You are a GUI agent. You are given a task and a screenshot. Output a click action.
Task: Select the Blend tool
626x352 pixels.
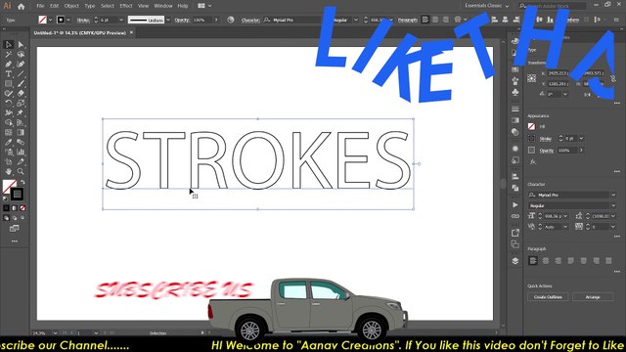[x=21, y=142]
